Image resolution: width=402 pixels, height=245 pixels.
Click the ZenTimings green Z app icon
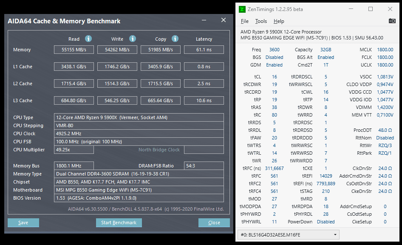[x=242, y=9]
